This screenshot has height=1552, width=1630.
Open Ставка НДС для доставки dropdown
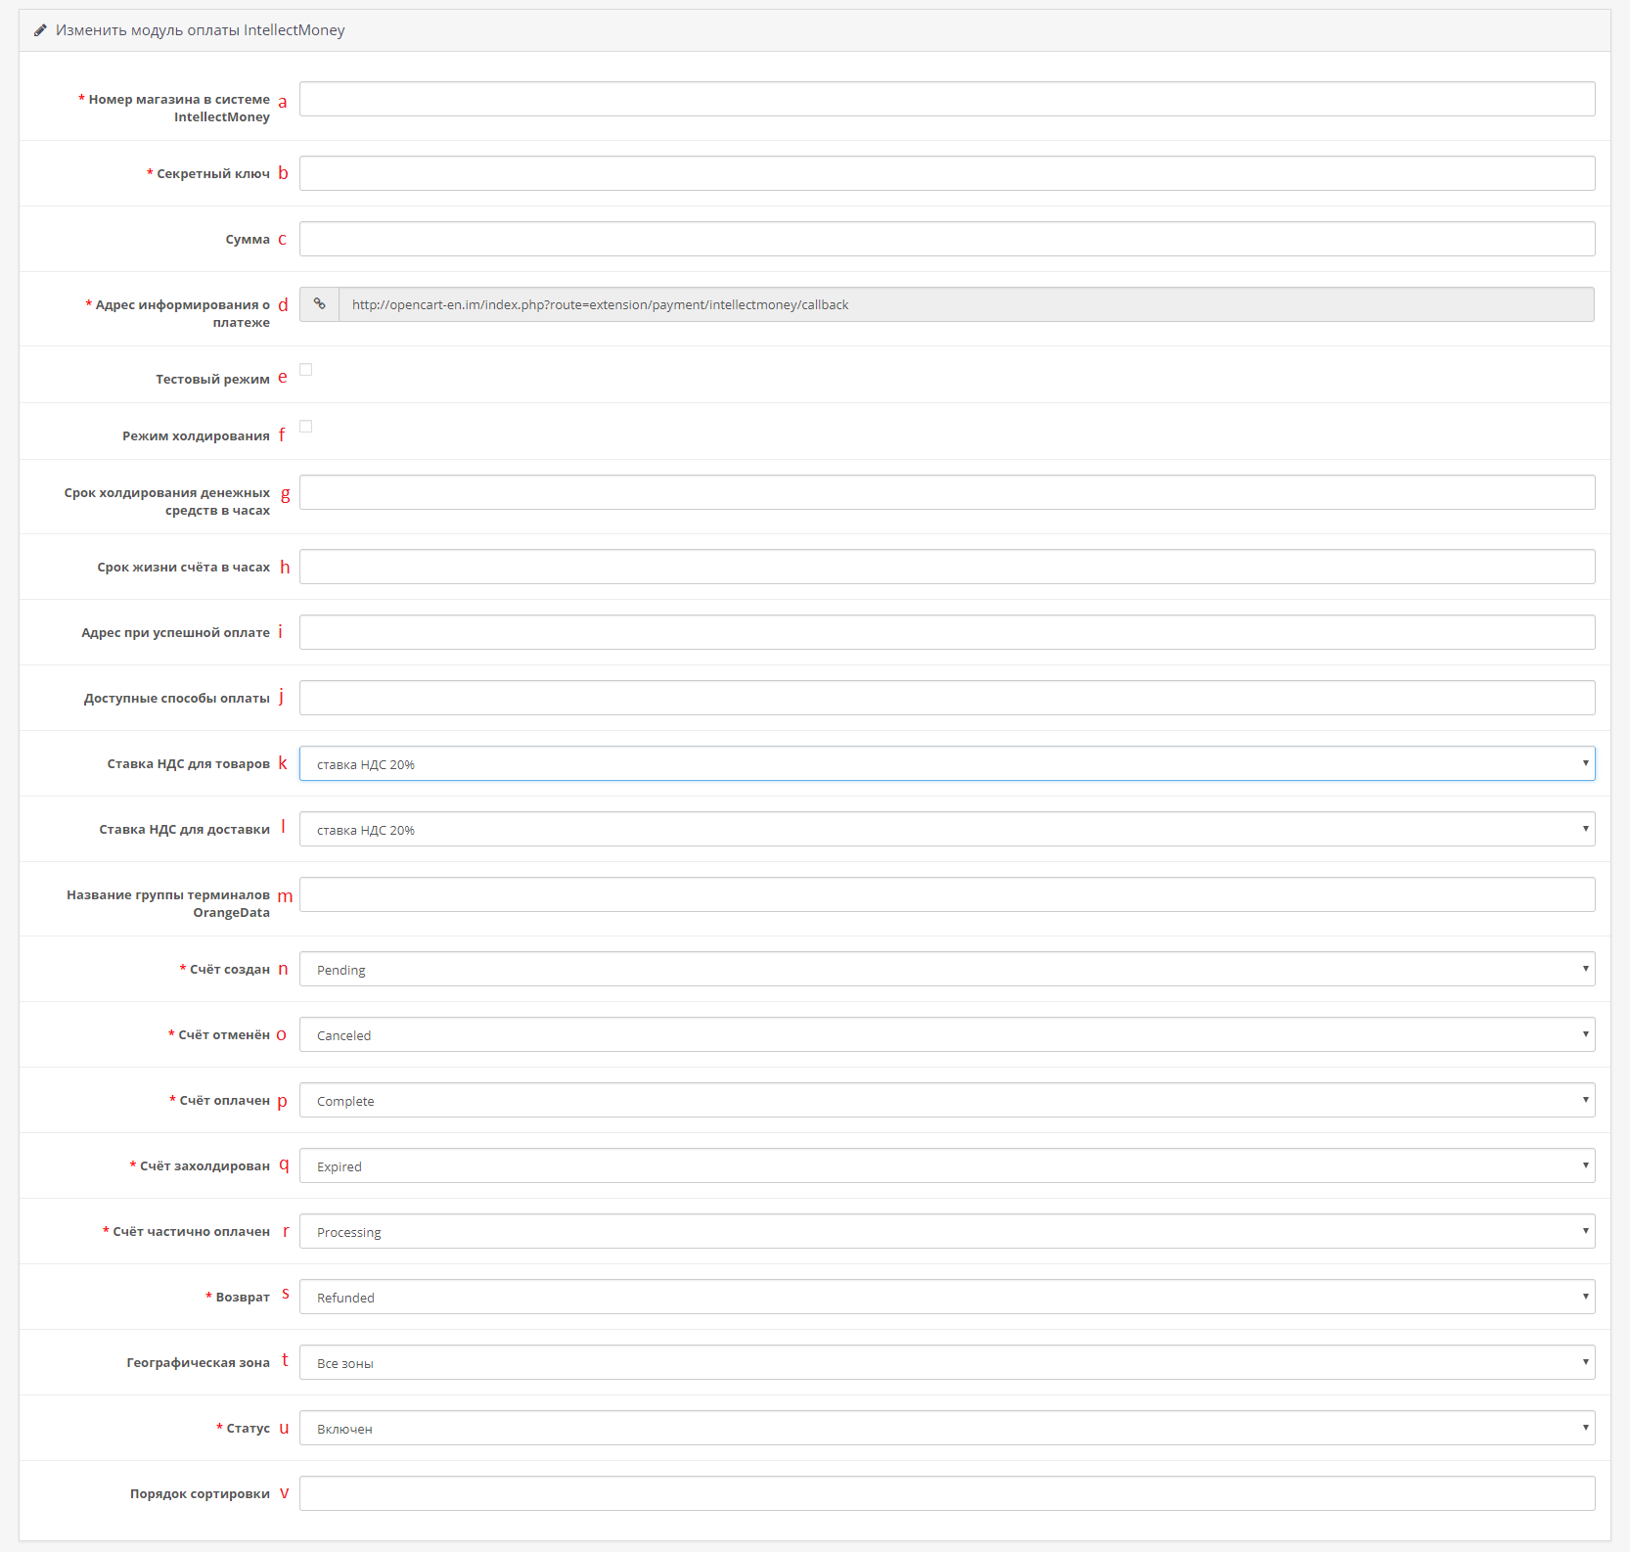[946, 830]
